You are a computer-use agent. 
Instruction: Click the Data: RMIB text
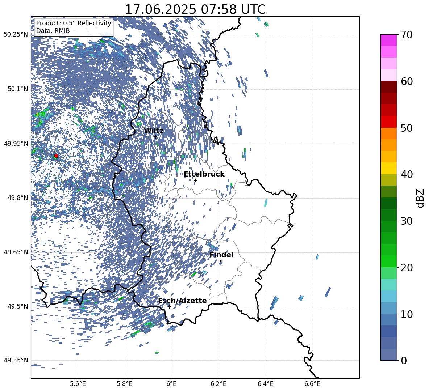coord(53,31)
